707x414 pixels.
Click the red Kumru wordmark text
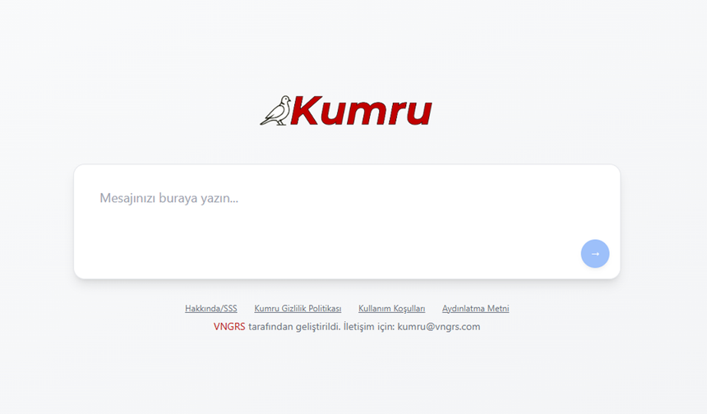point(361,111)
